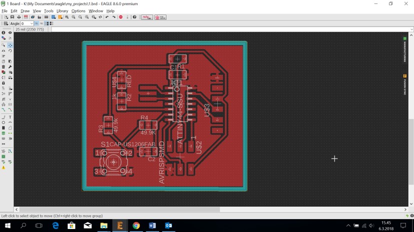Open Chrome from the taskbar
Screen dimensions: 414x232
tap(136, 226)
